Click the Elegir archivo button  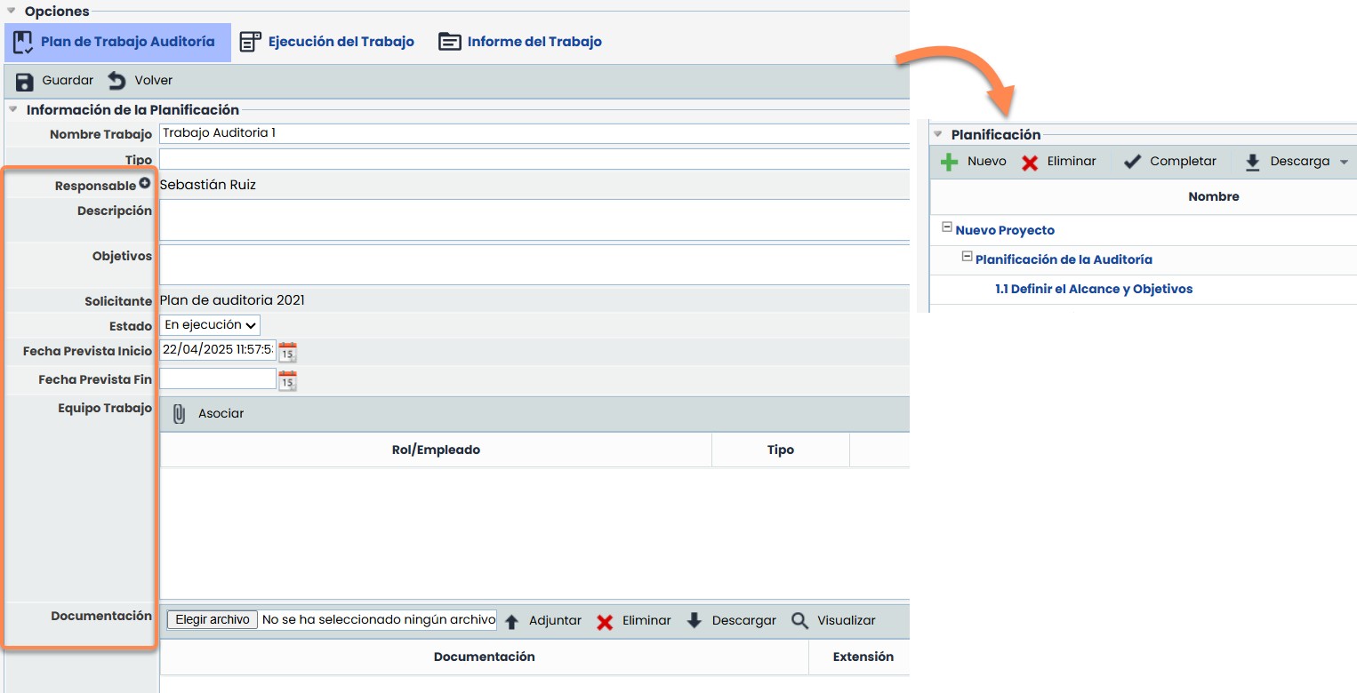(x=213, y=620)
